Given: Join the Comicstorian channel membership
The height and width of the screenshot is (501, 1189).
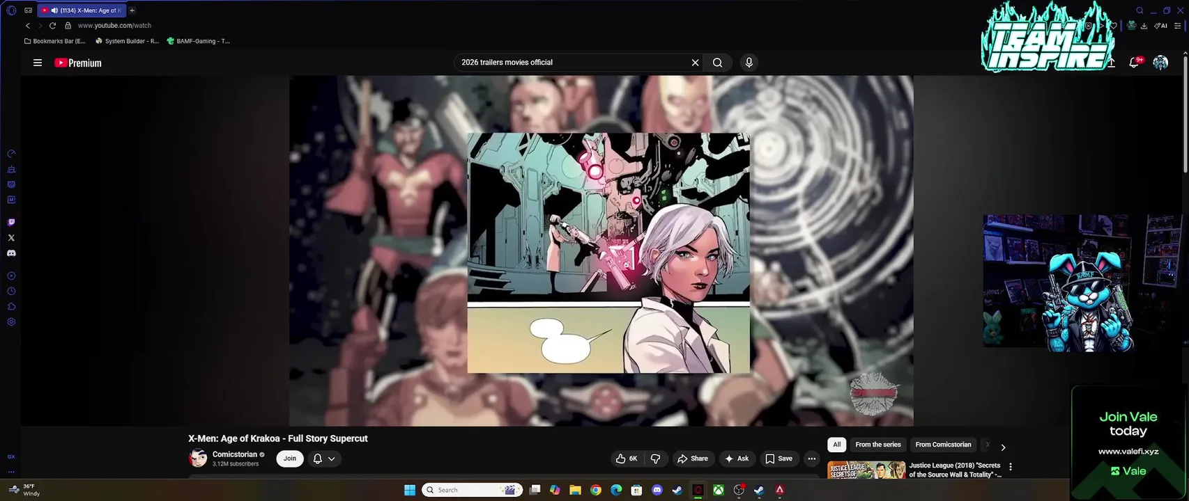Looking at the screenshot, I should 290,459.
